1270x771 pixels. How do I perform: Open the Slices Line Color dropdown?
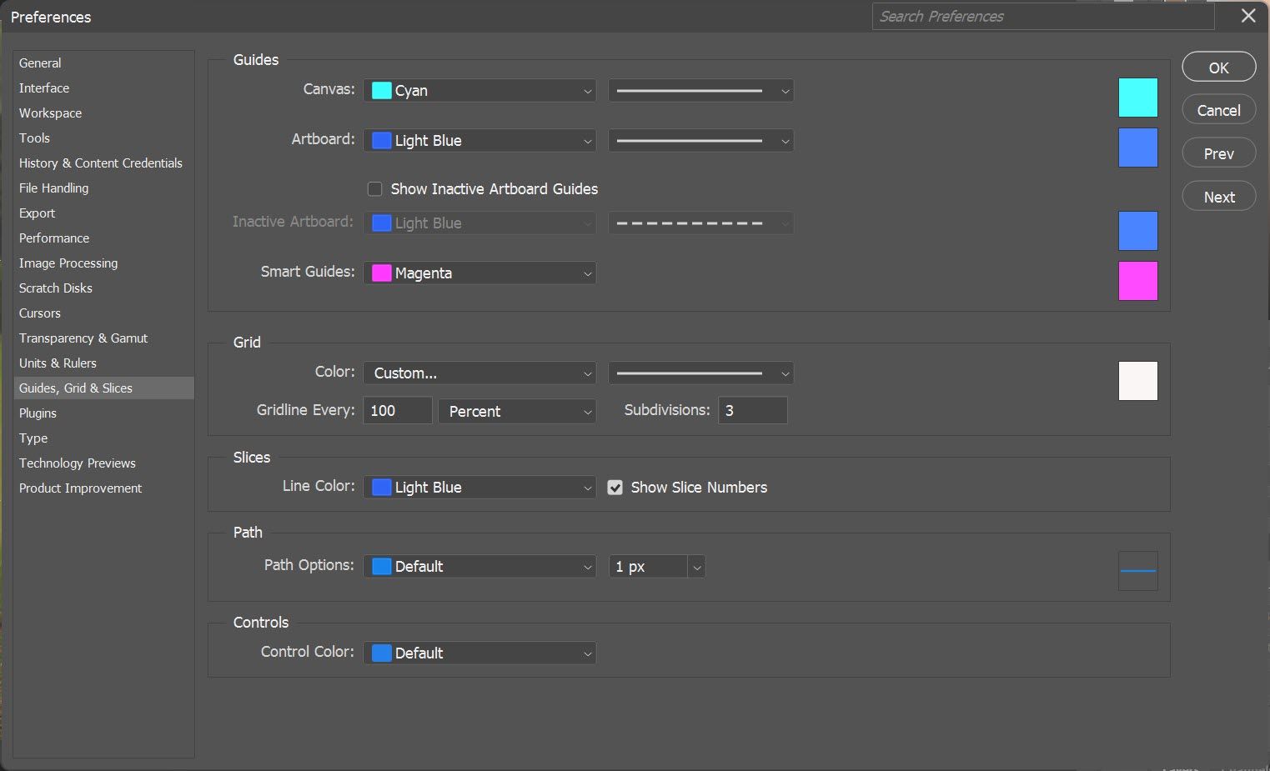coord(479,487)
